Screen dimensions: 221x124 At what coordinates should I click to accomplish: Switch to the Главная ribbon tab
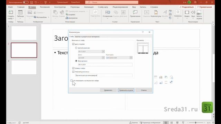point(21,7)
